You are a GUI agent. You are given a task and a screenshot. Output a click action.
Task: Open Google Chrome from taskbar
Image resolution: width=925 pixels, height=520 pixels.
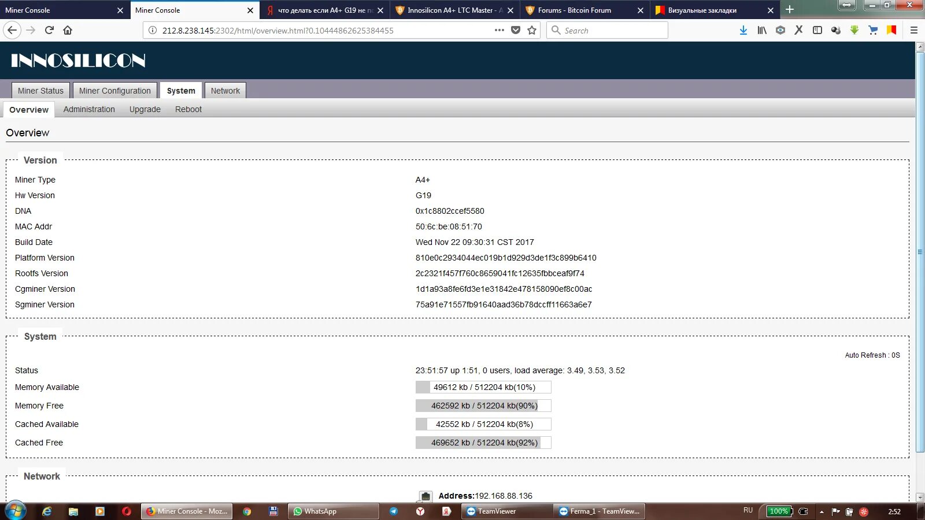pos(247,511)
